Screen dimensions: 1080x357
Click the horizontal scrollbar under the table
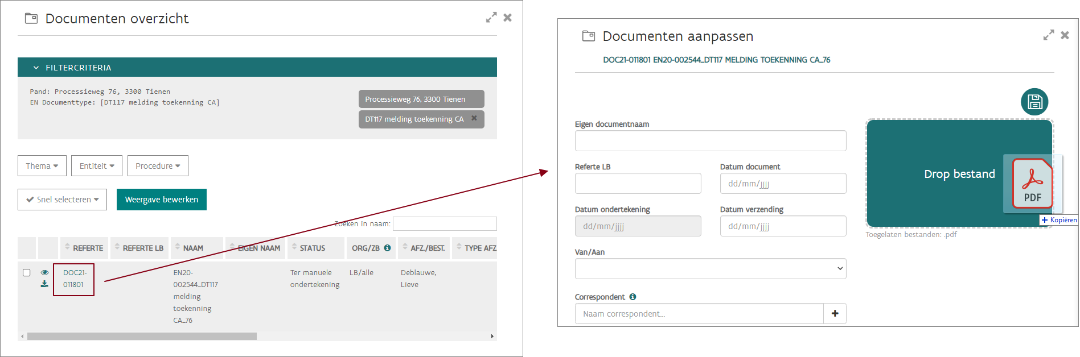[x=142, y=336]
